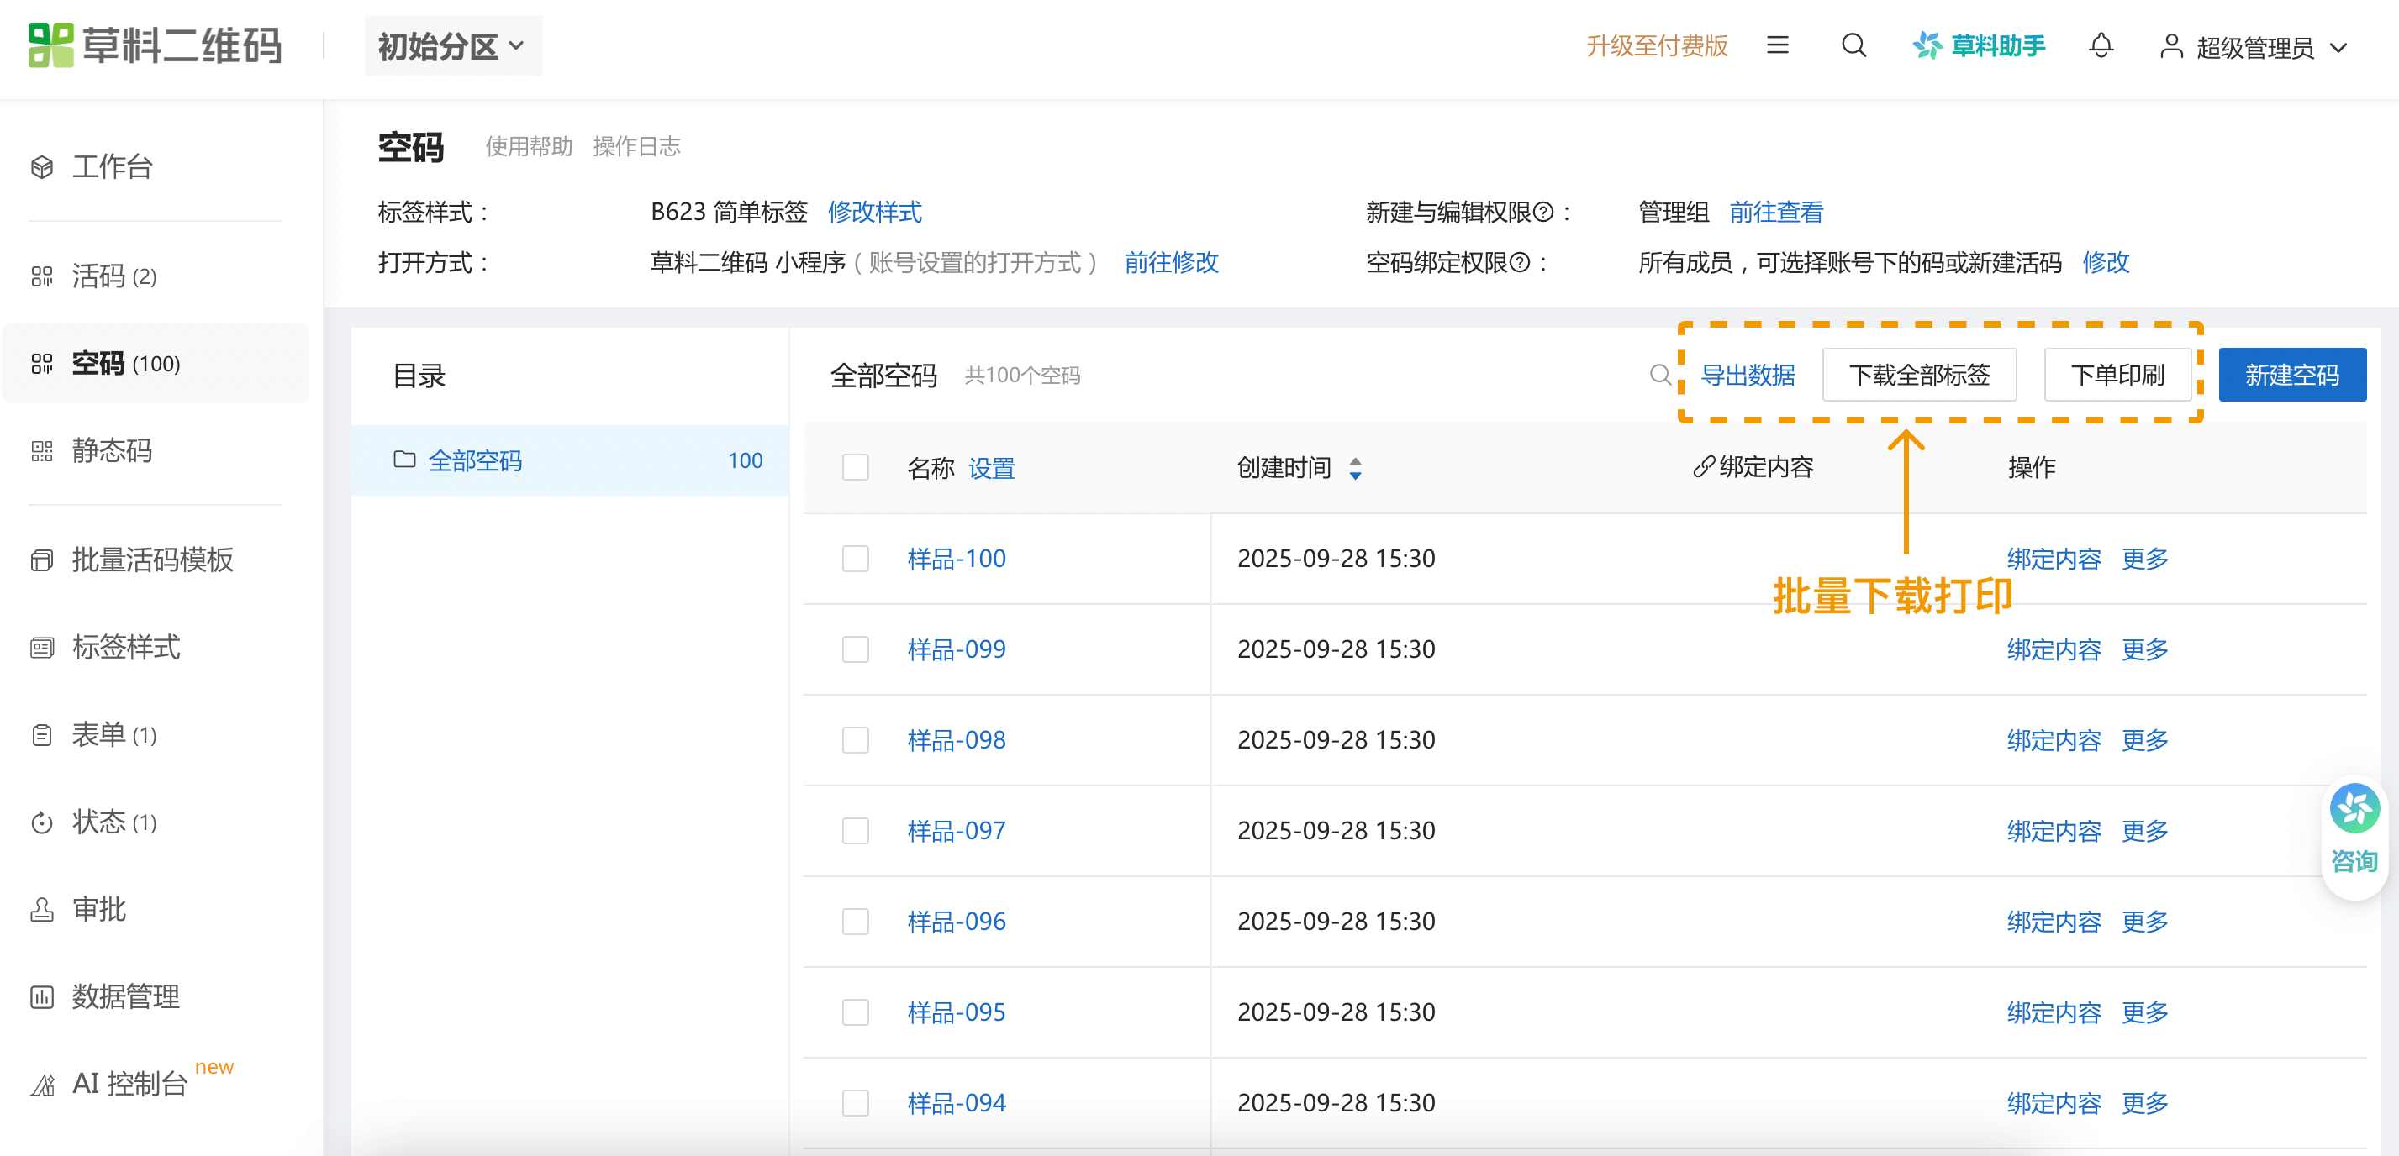Tick the checkbox for 样品-097

click(x=855, y=830)
